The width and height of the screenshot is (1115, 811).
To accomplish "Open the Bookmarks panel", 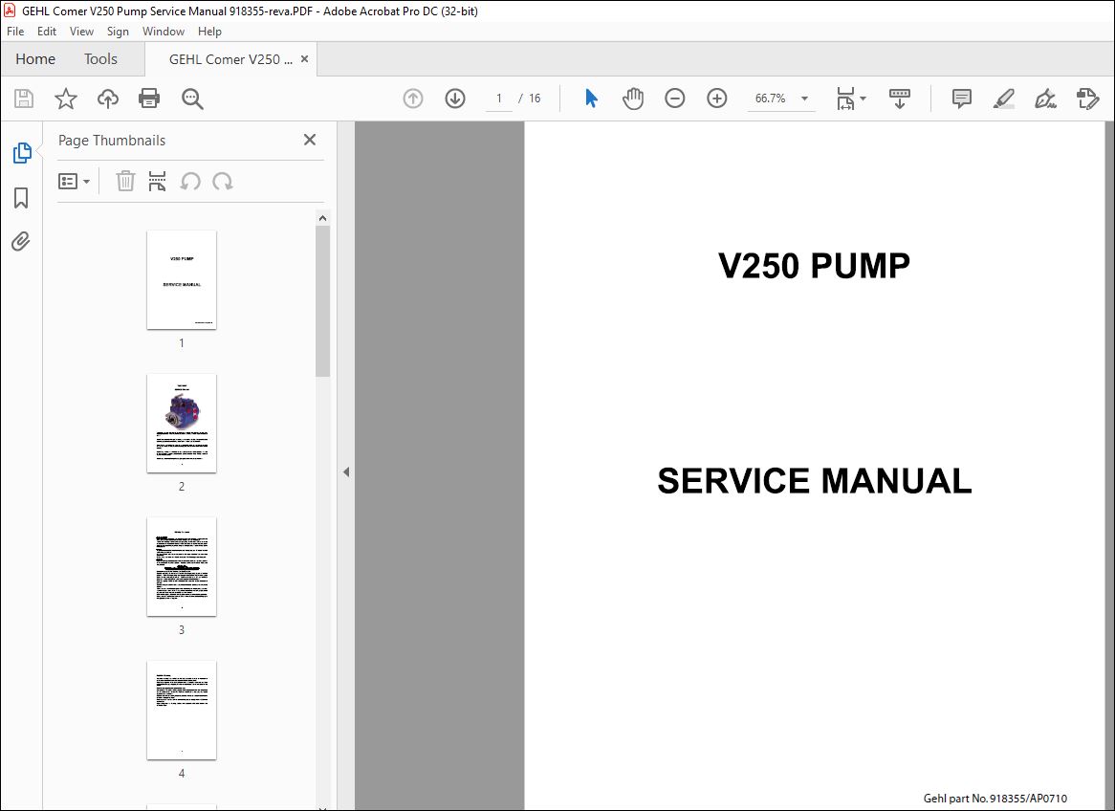I will 21,198.
